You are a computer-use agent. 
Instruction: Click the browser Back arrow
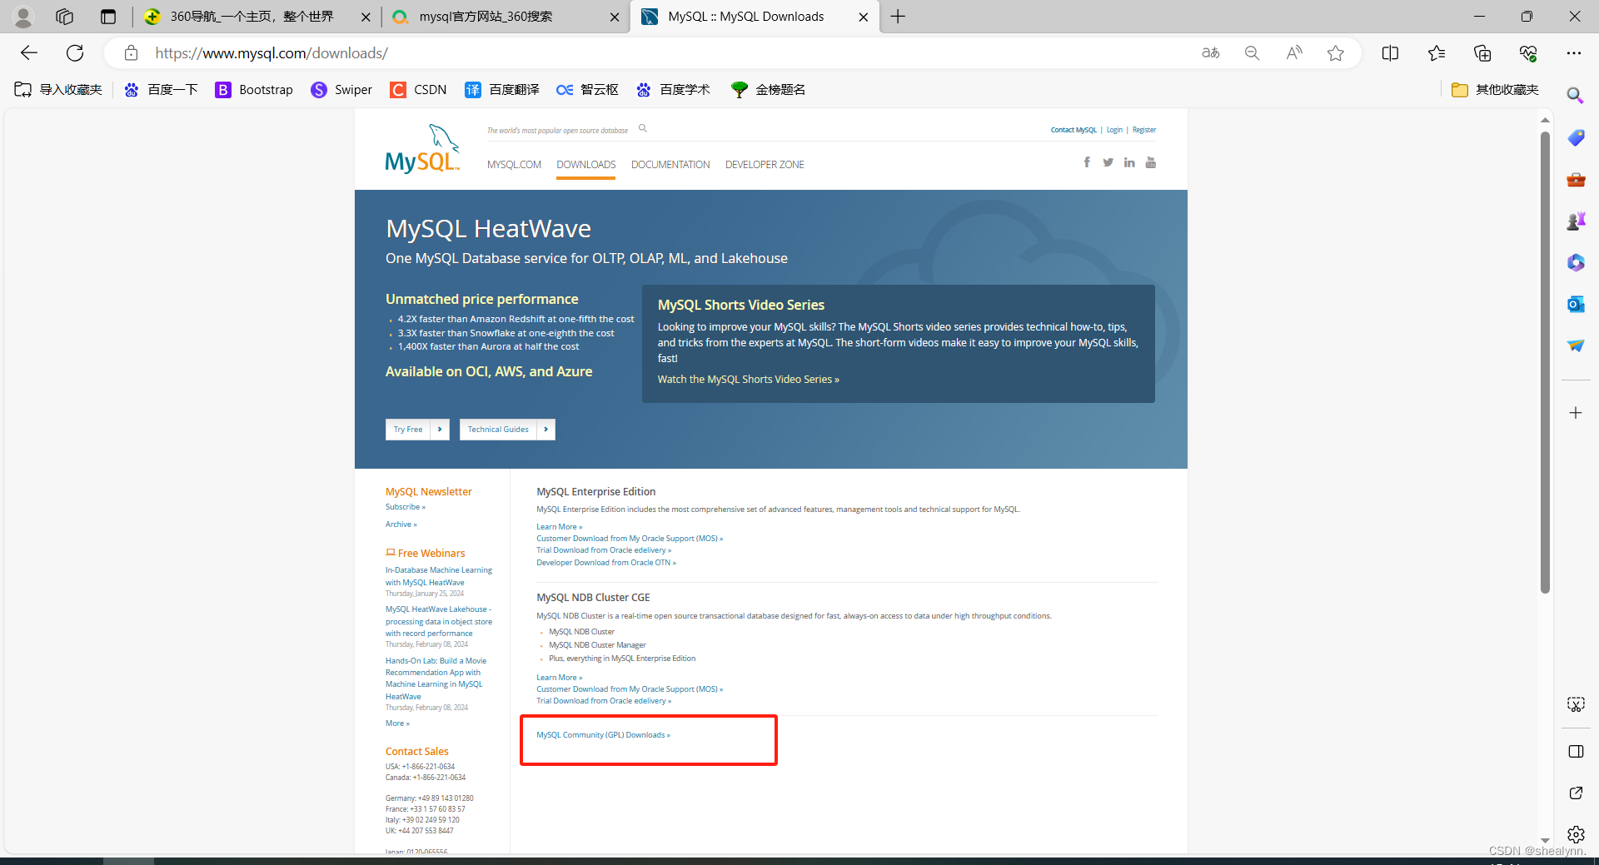click(29, 53)
